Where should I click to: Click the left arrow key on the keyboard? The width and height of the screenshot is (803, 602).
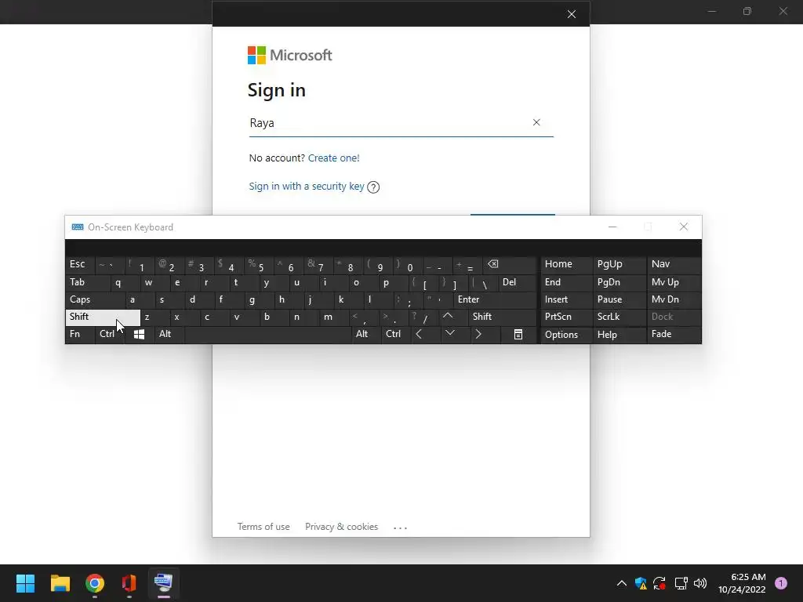419,334
